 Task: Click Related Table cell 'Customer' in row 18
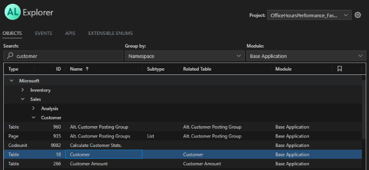193,154
